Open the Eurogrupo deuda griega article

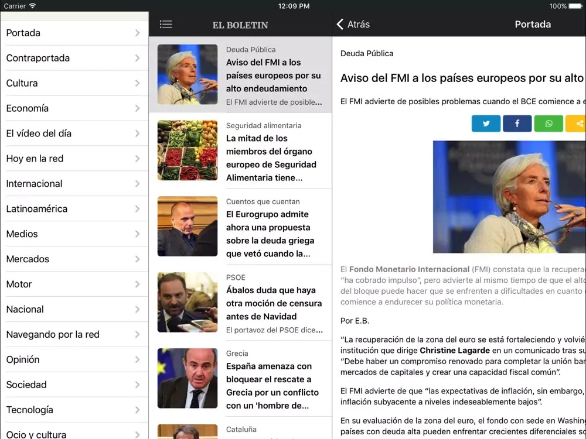pyautogui.click(x=270, y=234)
